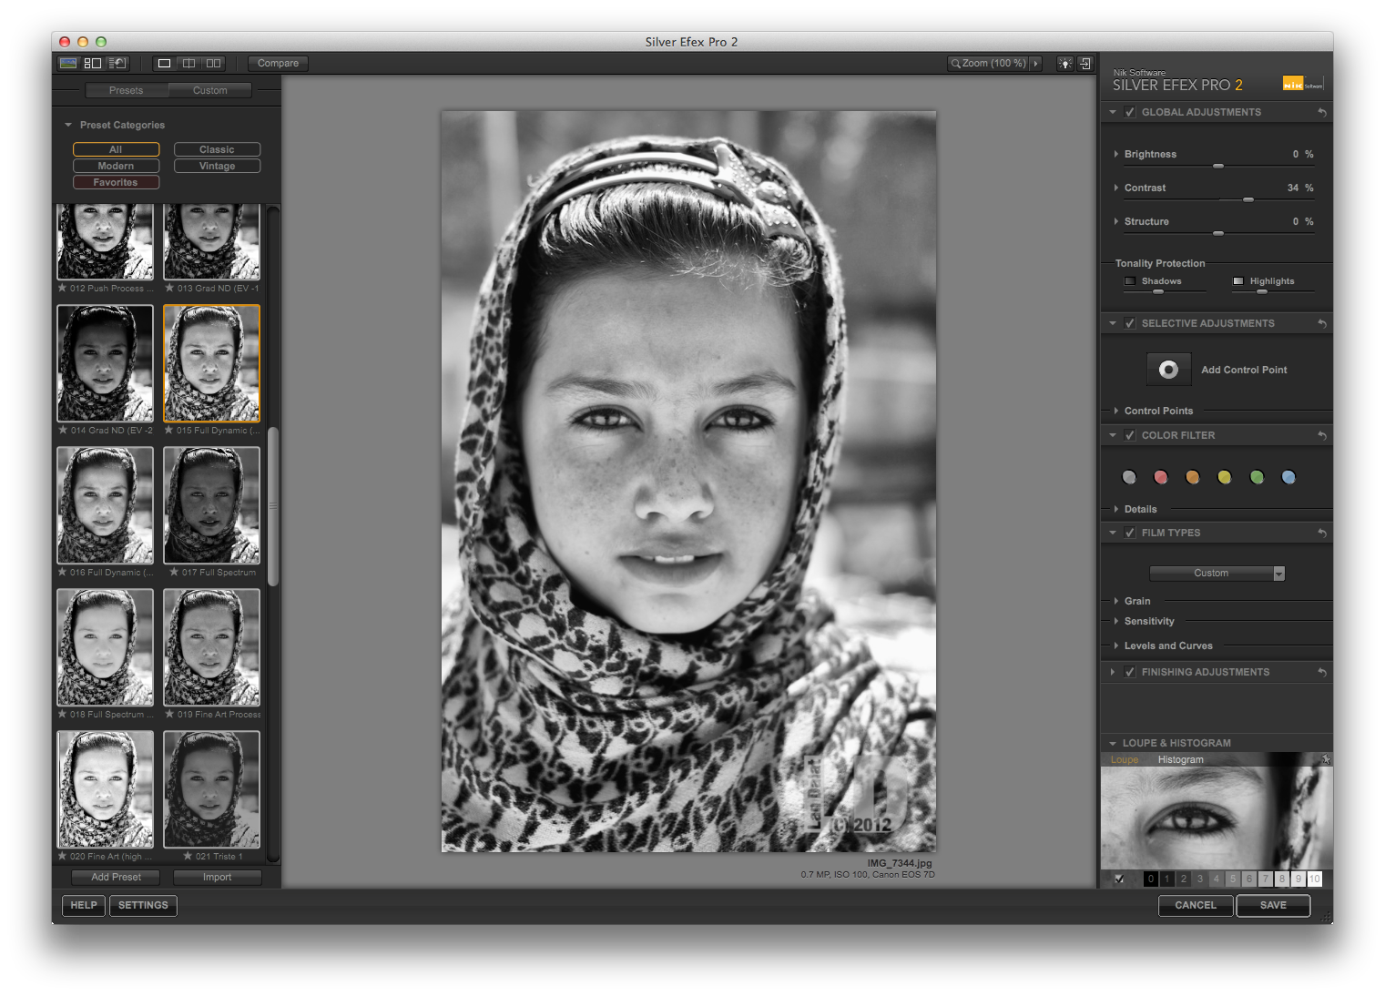Reset Global Adjustments section
Screen dimensions: 1385x996
pos(1322,113)
